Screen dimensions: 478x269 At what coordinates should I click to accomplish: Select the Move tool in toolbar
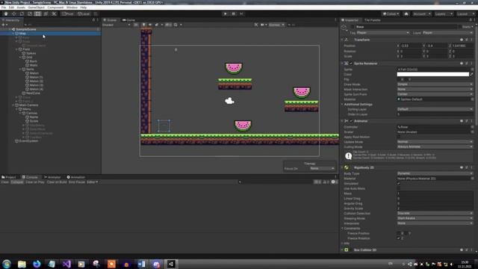pos(13,13)
